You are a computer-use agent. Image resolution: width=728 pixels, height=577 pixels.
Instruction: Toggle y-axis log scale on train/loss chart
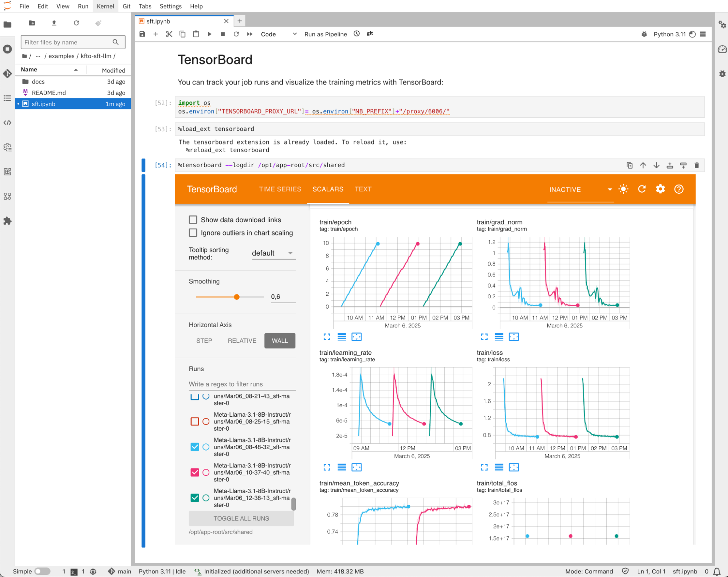499,467
